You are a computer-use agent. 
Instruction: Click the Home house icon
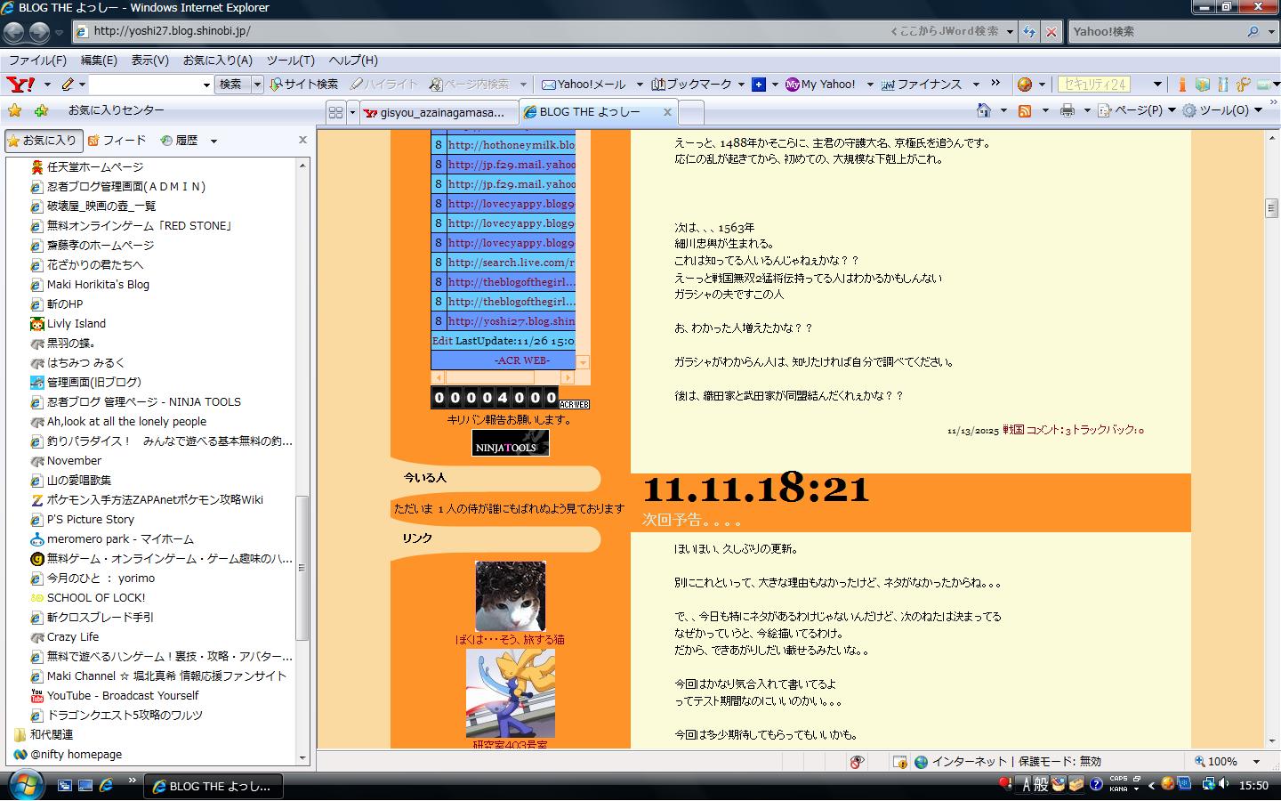[984, 110]
